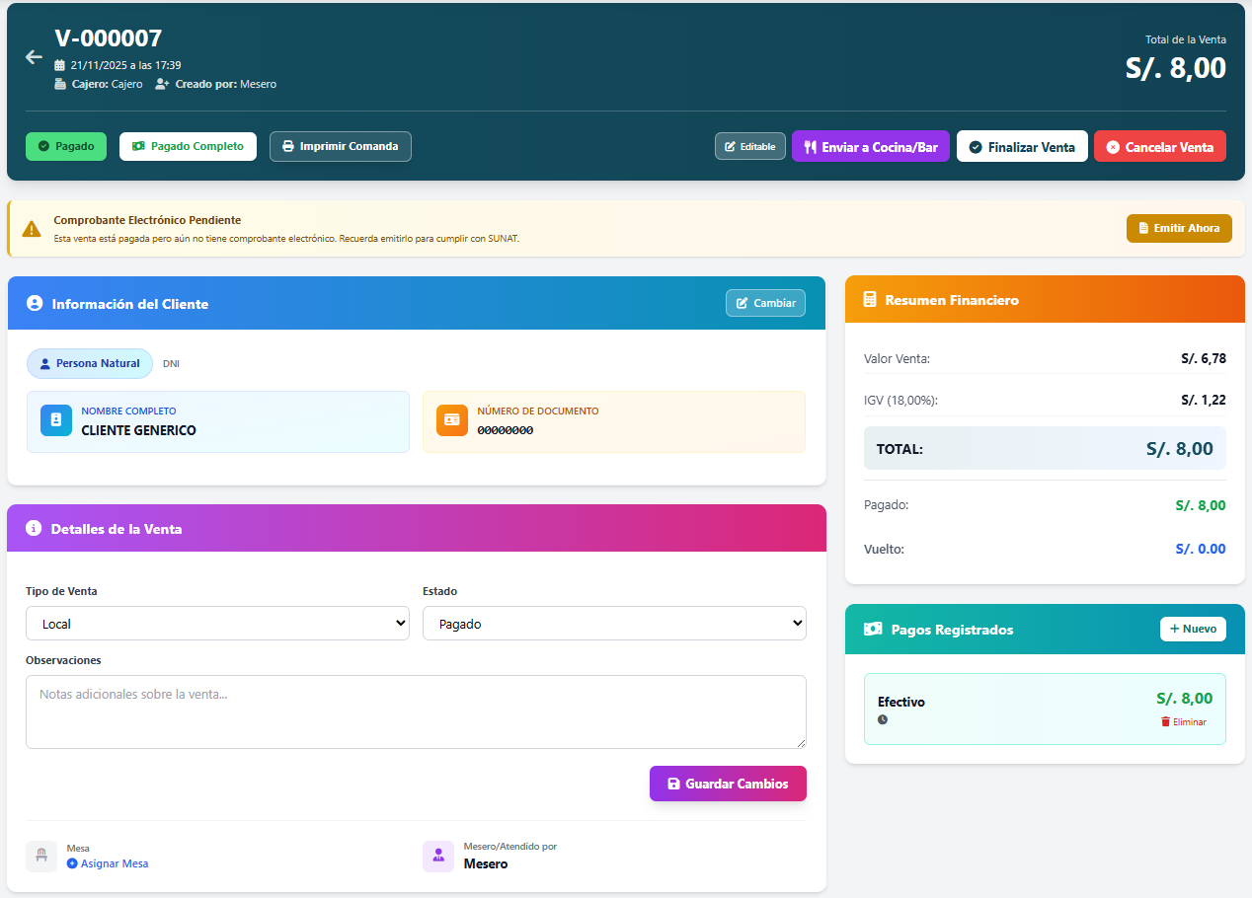Click the warning triangle icon in the alert
This screenshot has width=1252, height=898.
click(32, 229)
